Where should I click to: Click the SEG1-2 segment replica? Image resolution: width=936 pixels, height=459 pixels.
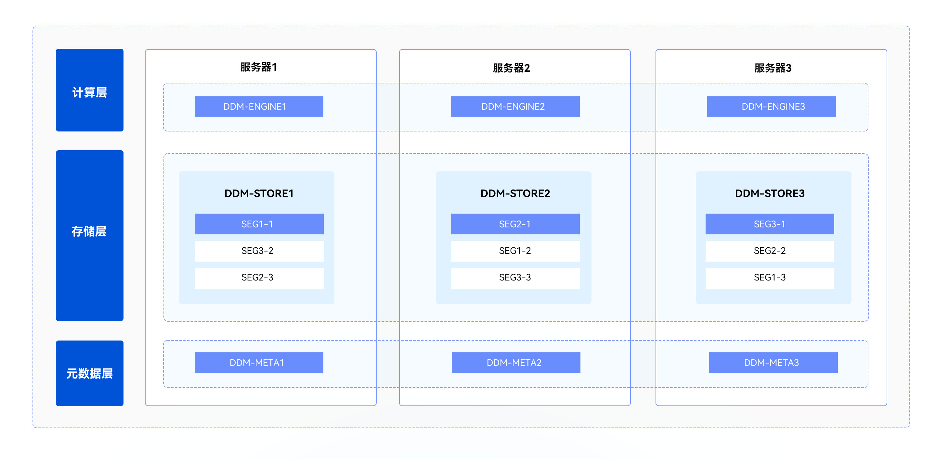pyautogui.click(x=515, y=251)
